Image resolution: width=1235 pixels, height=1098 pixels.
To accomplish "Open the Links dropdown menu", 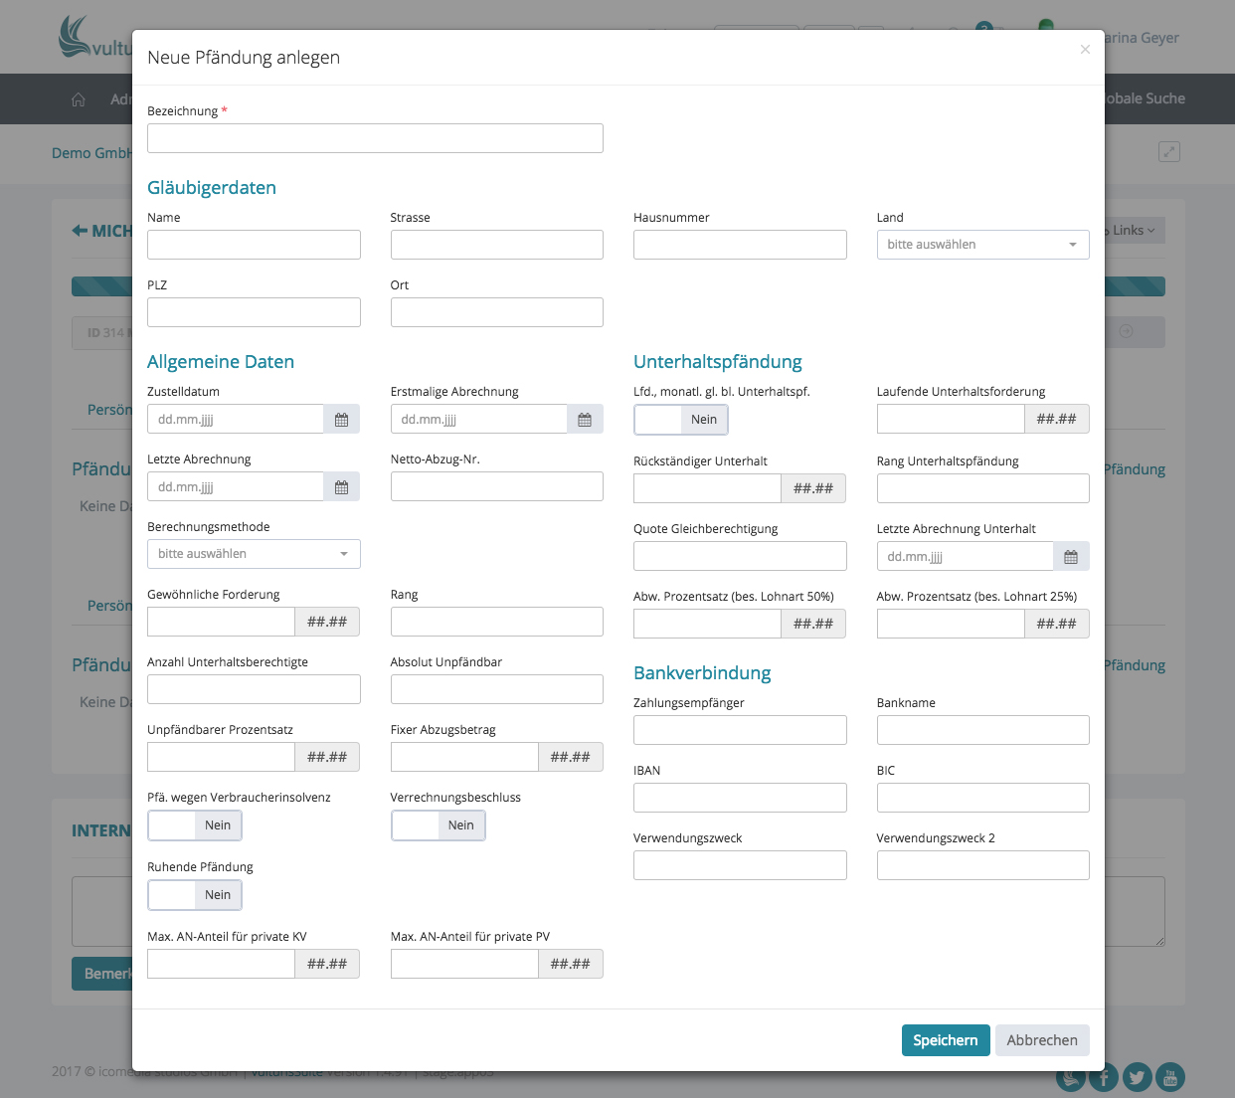I will click(x=1133, y=231).
